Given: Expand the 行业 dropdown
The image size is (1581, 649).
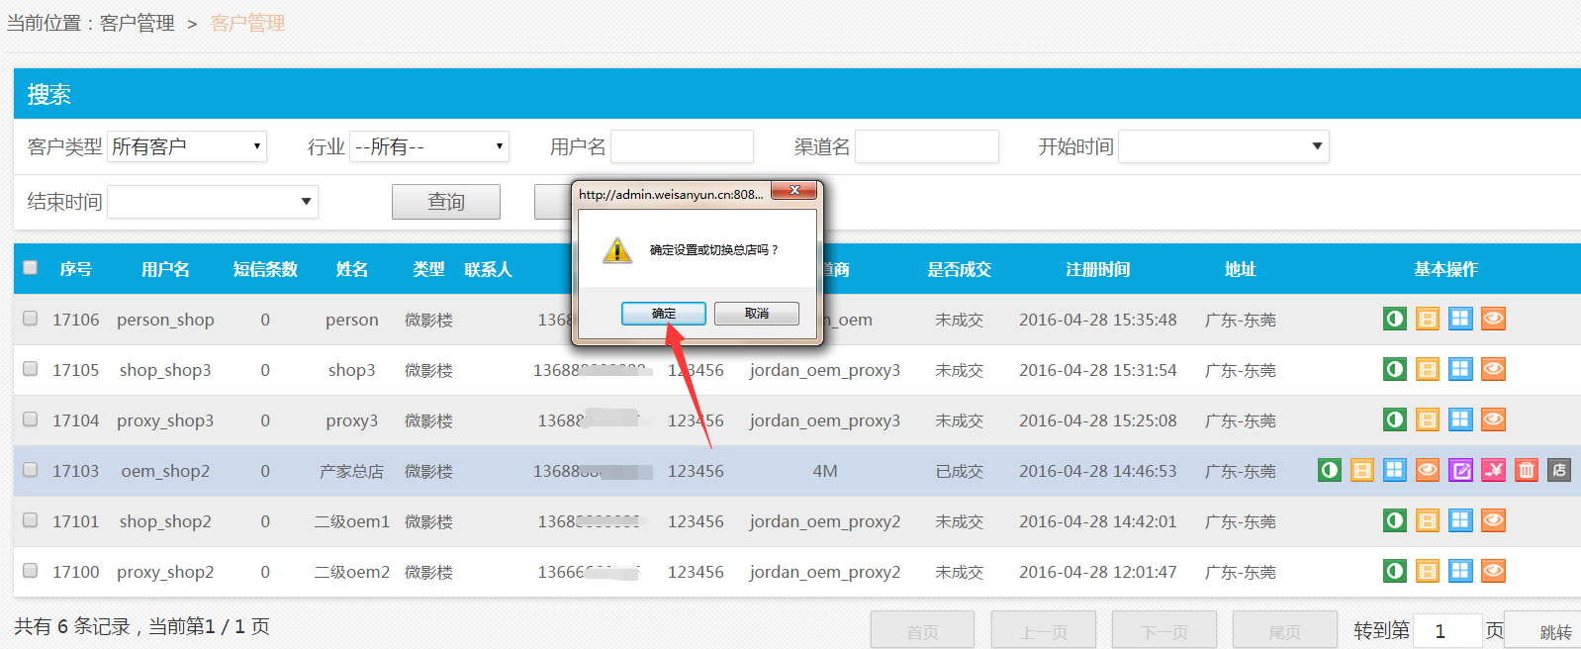Looking at the screenshot, I should click(429, 146).
